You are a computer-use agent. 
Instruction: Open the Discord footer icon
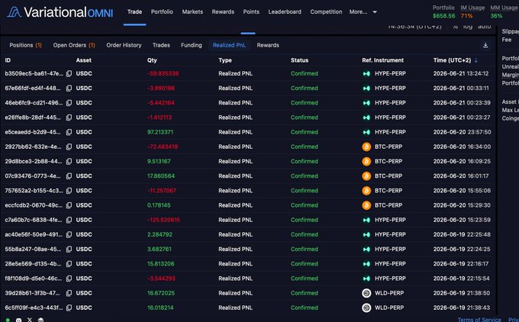pos(19,320)
